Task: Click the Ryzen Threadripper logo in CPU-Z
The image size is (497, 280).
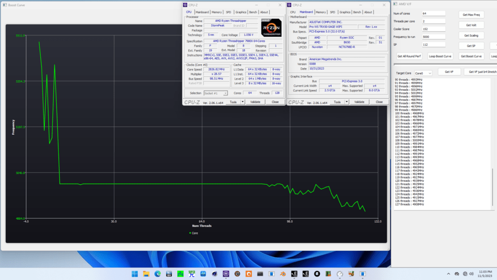Action: pos(271,28)
